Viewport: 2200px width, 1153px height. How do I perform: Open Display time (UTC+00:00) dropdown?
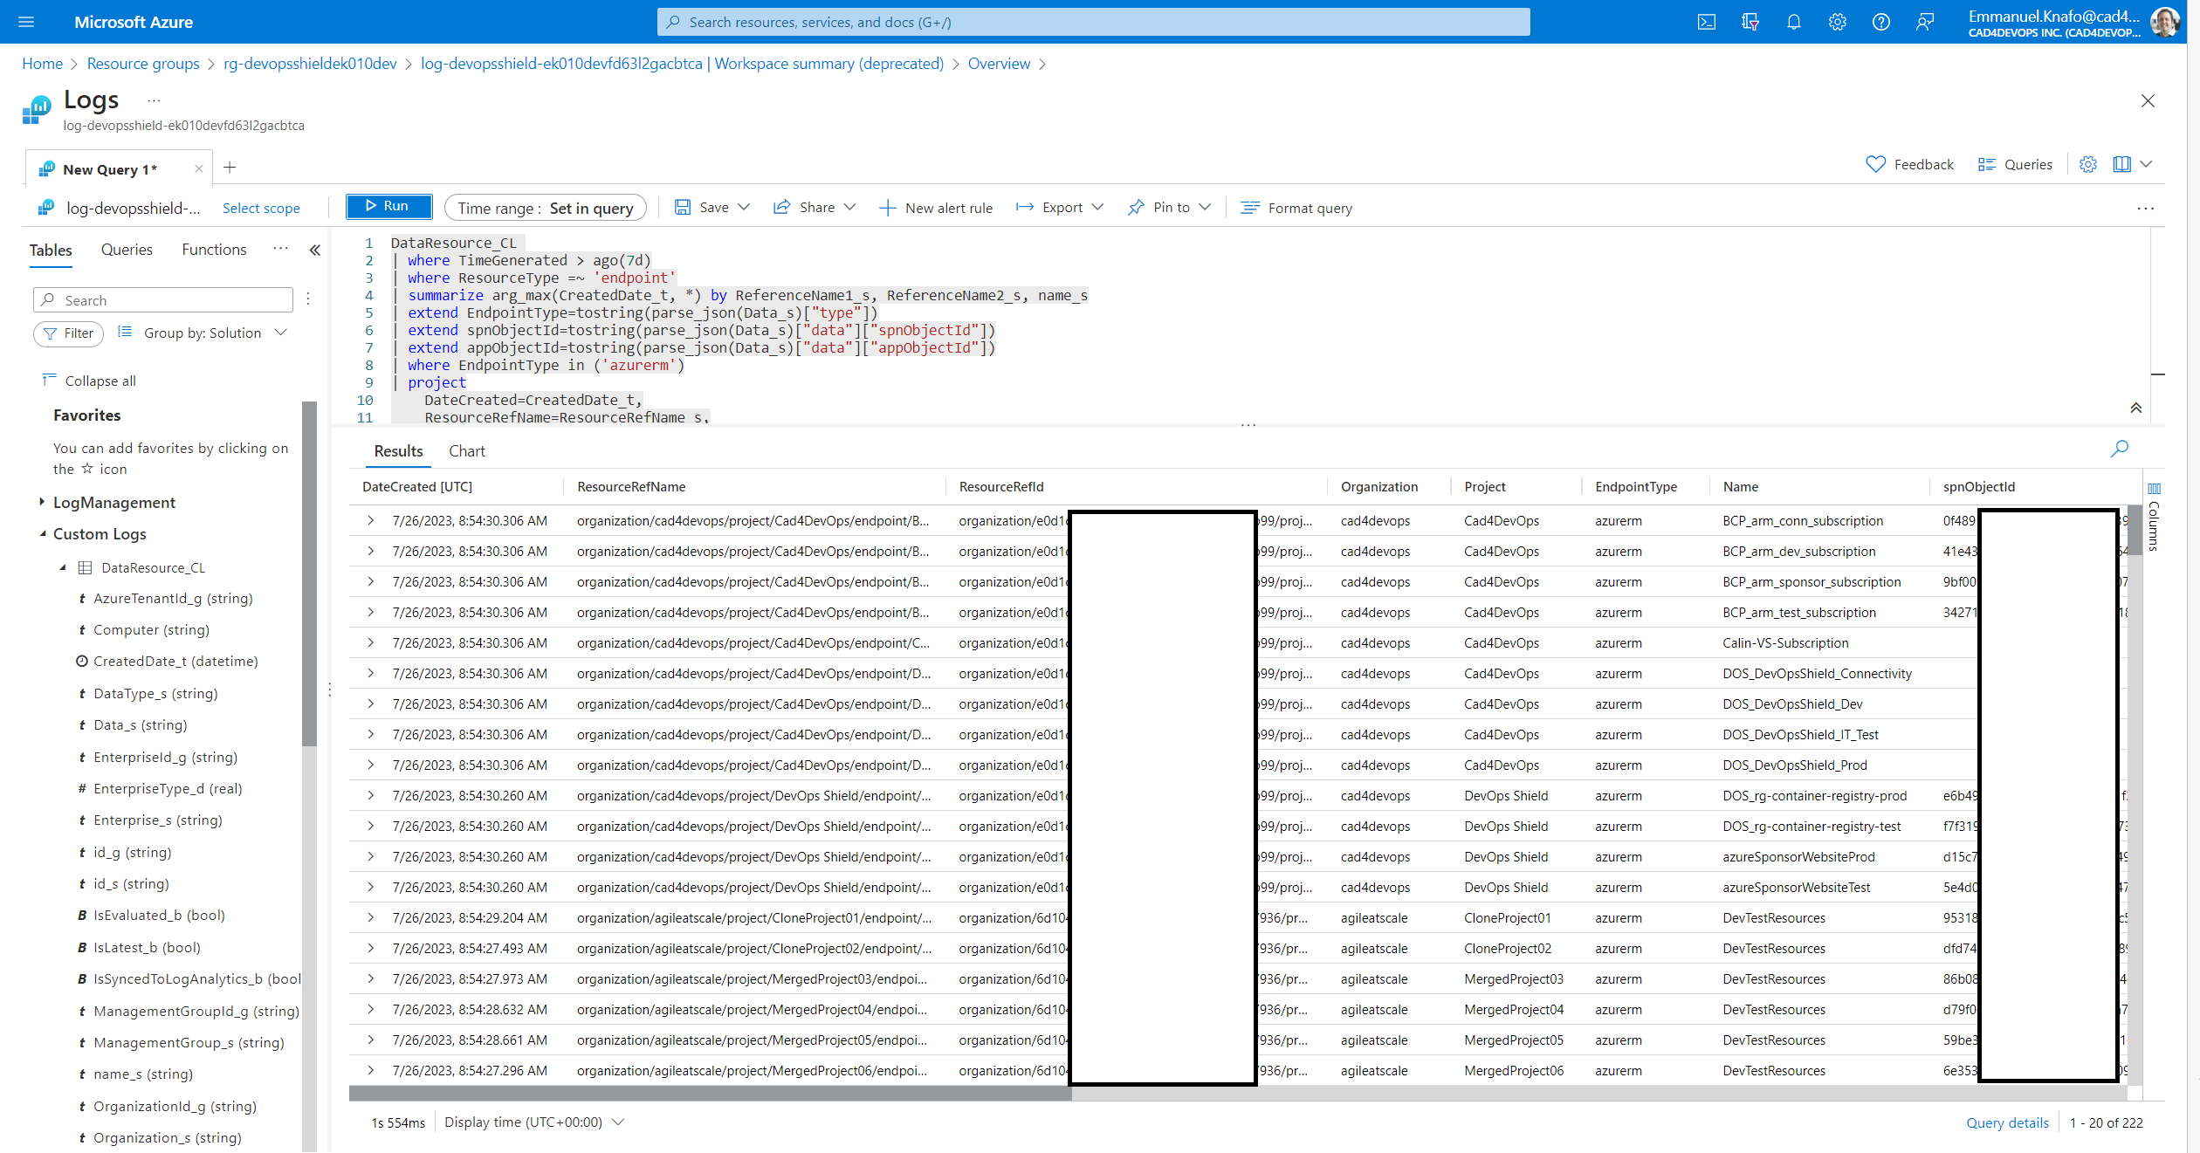[x=534, y=1122]
